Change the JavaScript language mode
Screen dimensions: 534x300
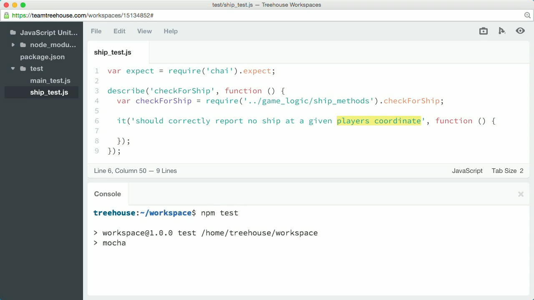coord(467,171)
